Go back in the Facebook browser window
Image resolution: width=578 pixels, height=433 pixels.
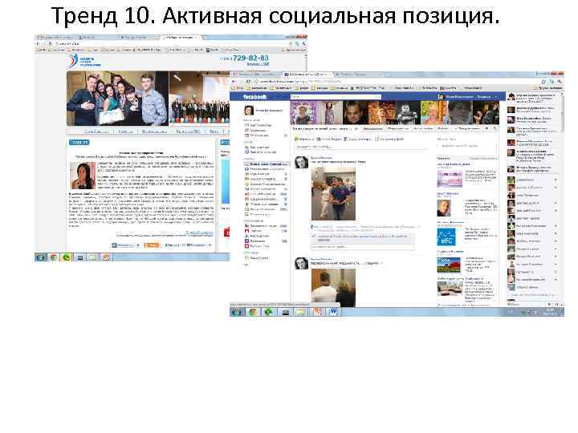(234, 81)
